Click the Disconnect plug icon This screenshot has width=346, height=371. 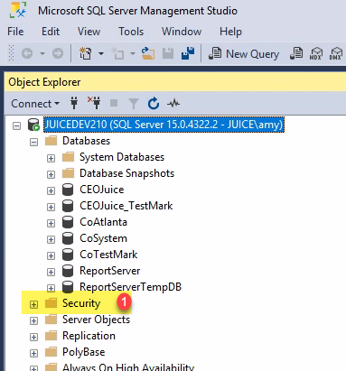coord(94,103)
